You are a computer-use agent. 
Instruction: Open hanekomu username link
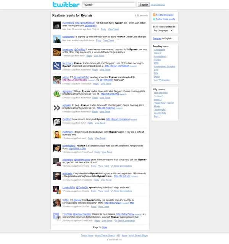click(x=68, y=50)
